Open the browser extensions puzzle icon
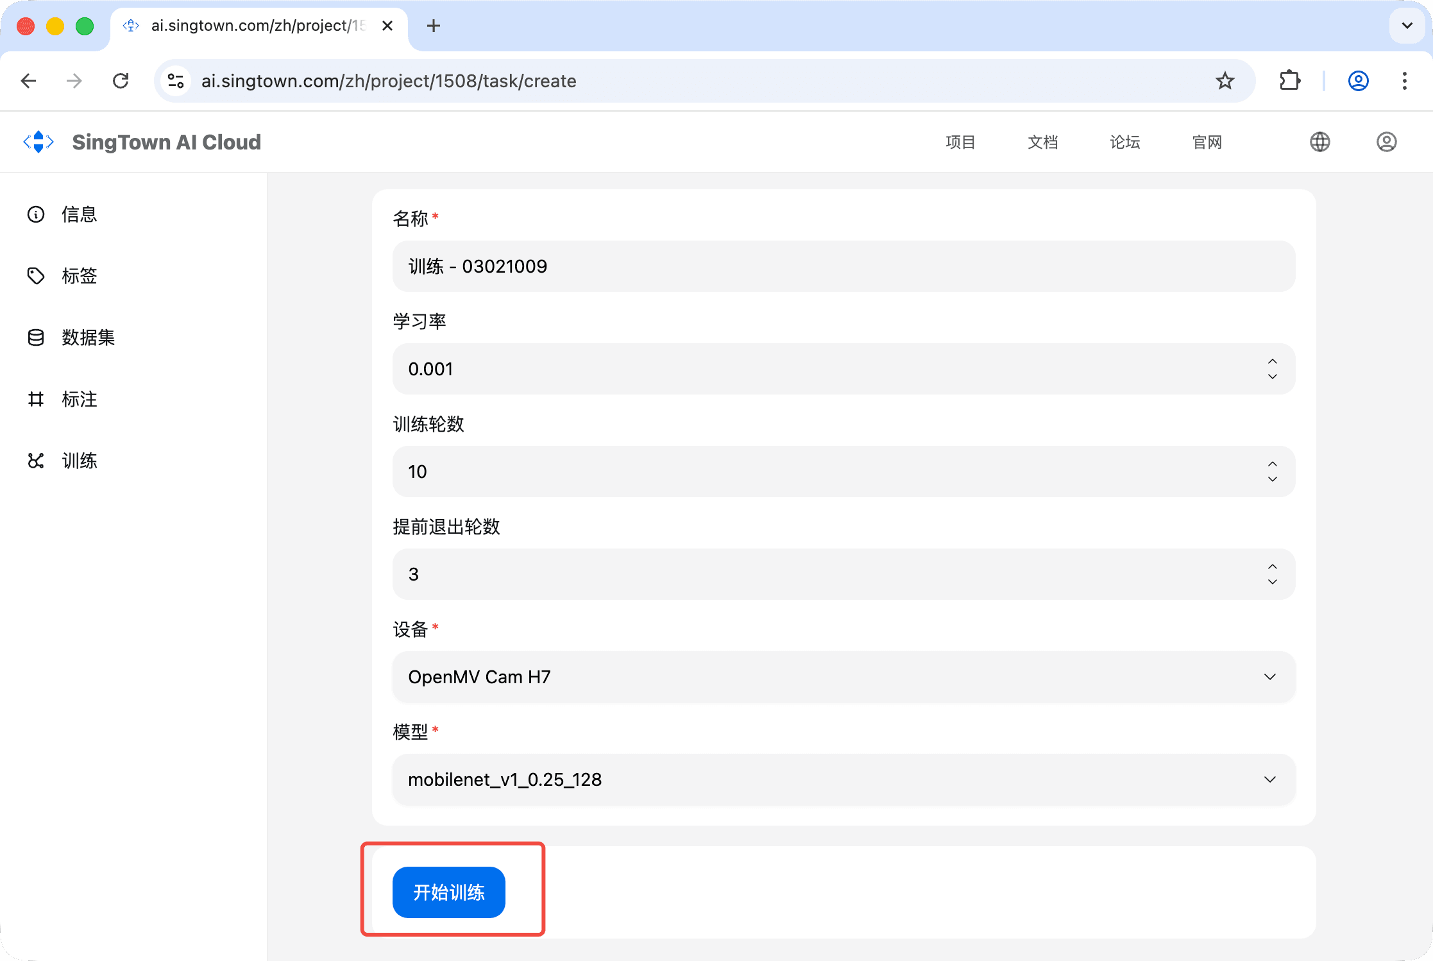Image resolution: width=1433 pixels, height=961 pixels. (x=1289, y=81)
